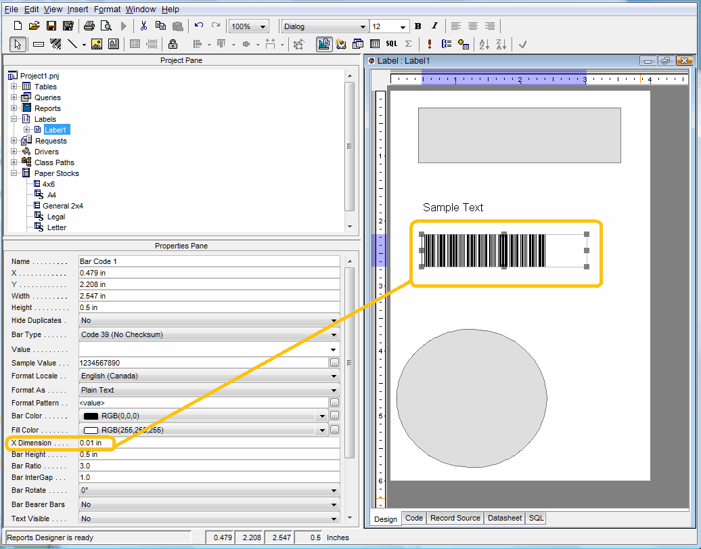Image resolution: width=701 pixels, height=549 pixels.
Task: Expand the Tables tree node
Action: [14, 87]
